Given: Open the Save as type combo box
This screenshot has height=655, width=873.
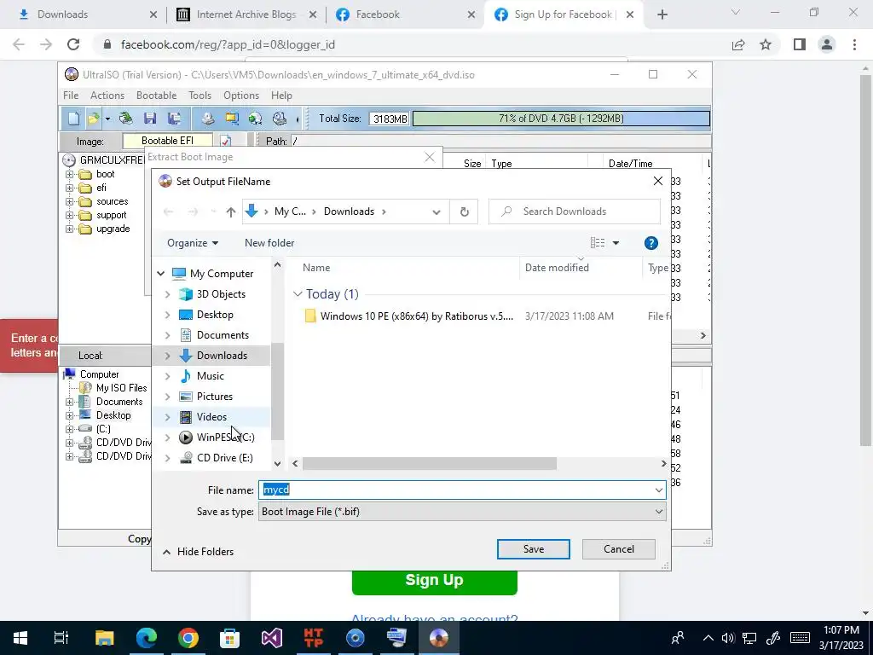Looking at the screenshot, I should tap(462, 512).
